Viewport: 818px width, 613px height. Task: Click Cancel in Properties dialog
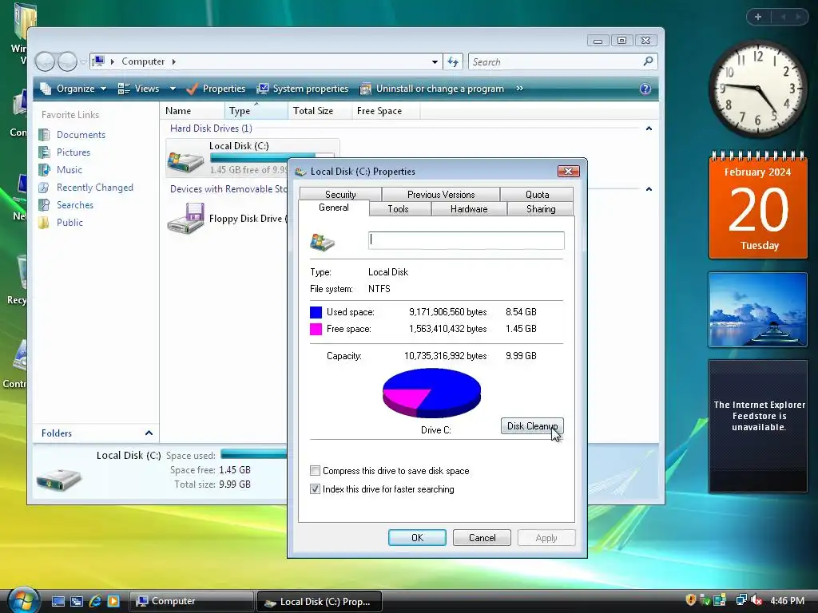pyautogui.click(x=482, y=537)
